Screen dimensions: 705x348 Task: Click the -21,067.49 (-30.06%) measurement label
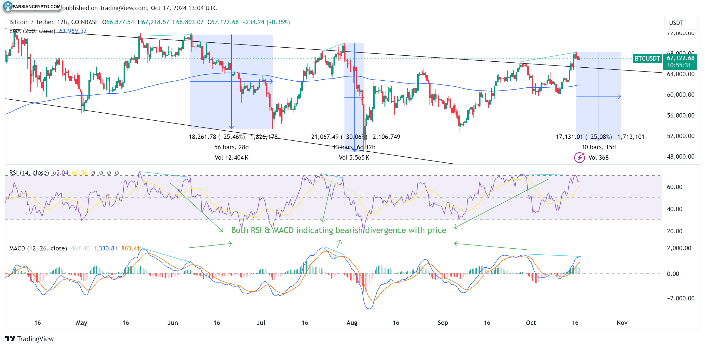pos(354,137)
